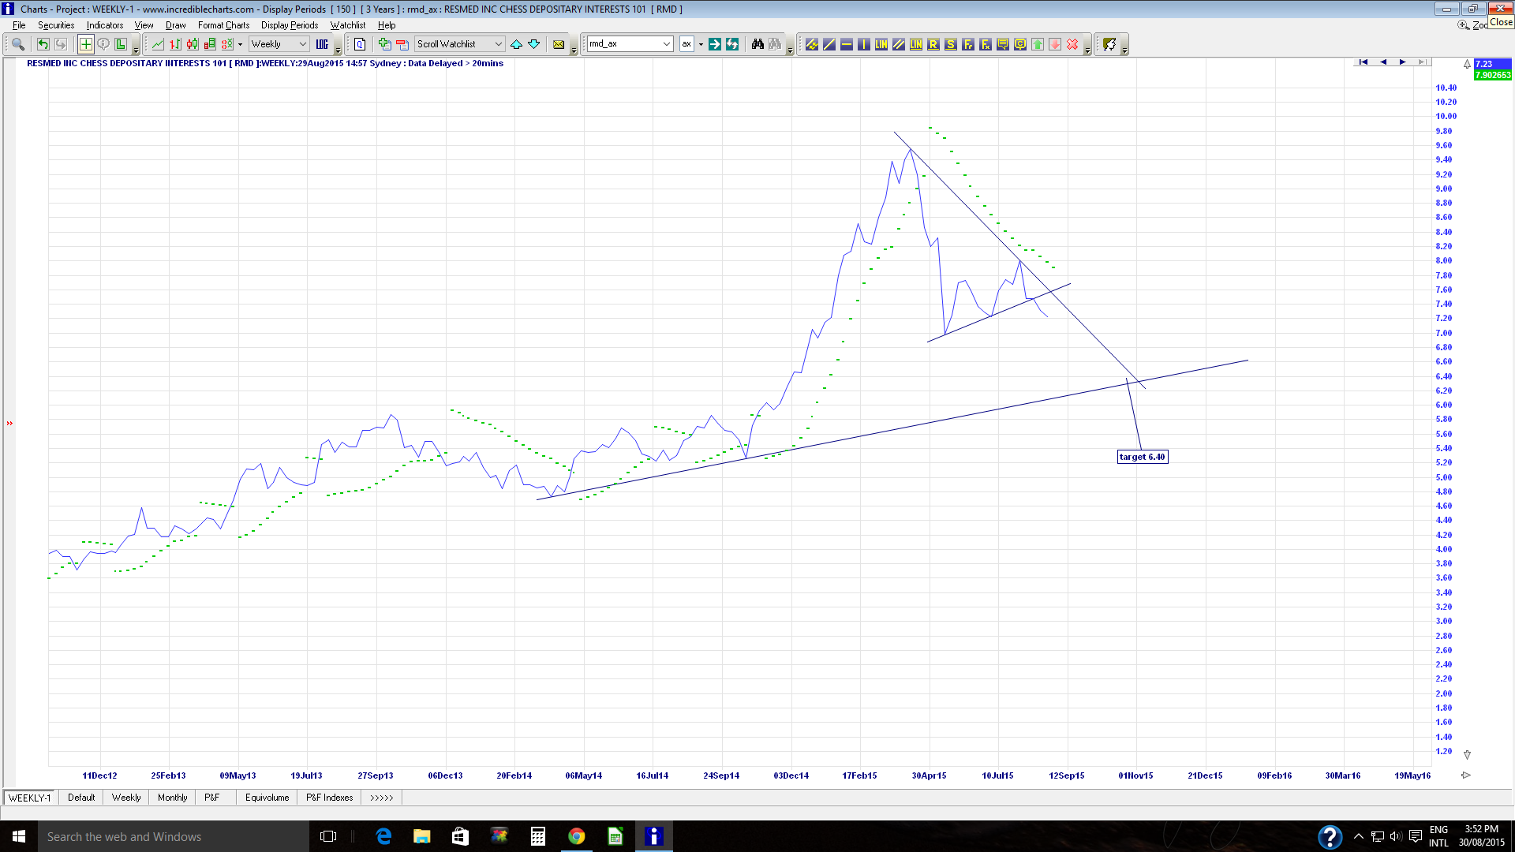Switch to the Default project tab

coord(81,798)
